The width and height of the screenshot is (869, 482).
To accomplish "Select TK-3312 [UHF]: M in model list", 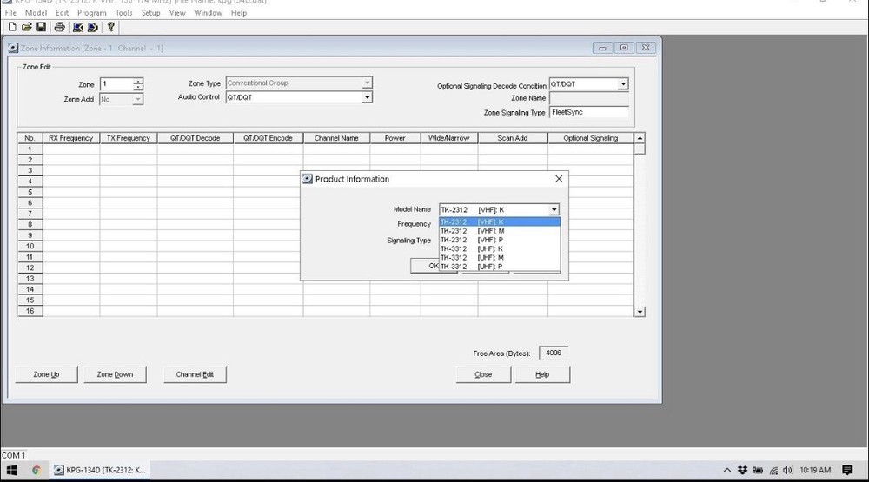I will click(x=500, y=257).
